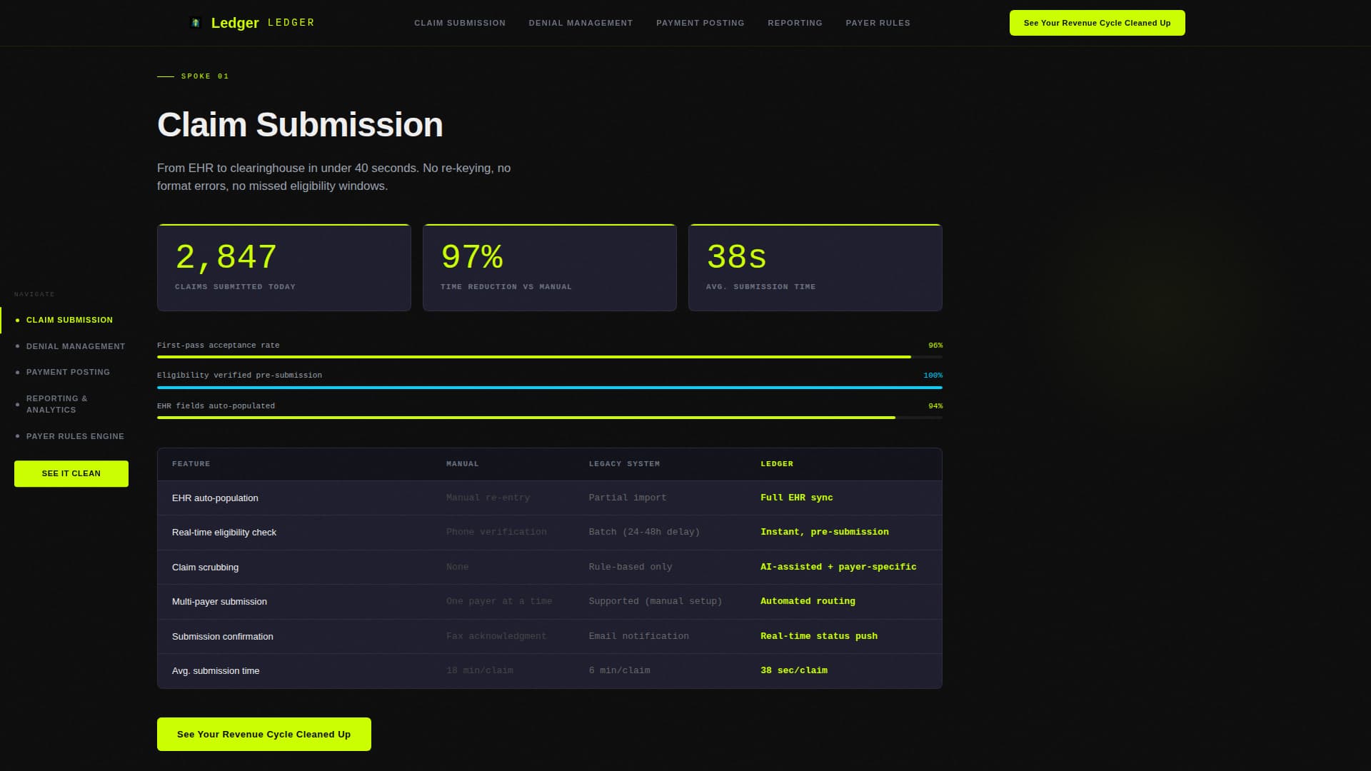1371x771 pixels.
Task: Click the Full EHR sync cell
Action: (x=797, y=498)
